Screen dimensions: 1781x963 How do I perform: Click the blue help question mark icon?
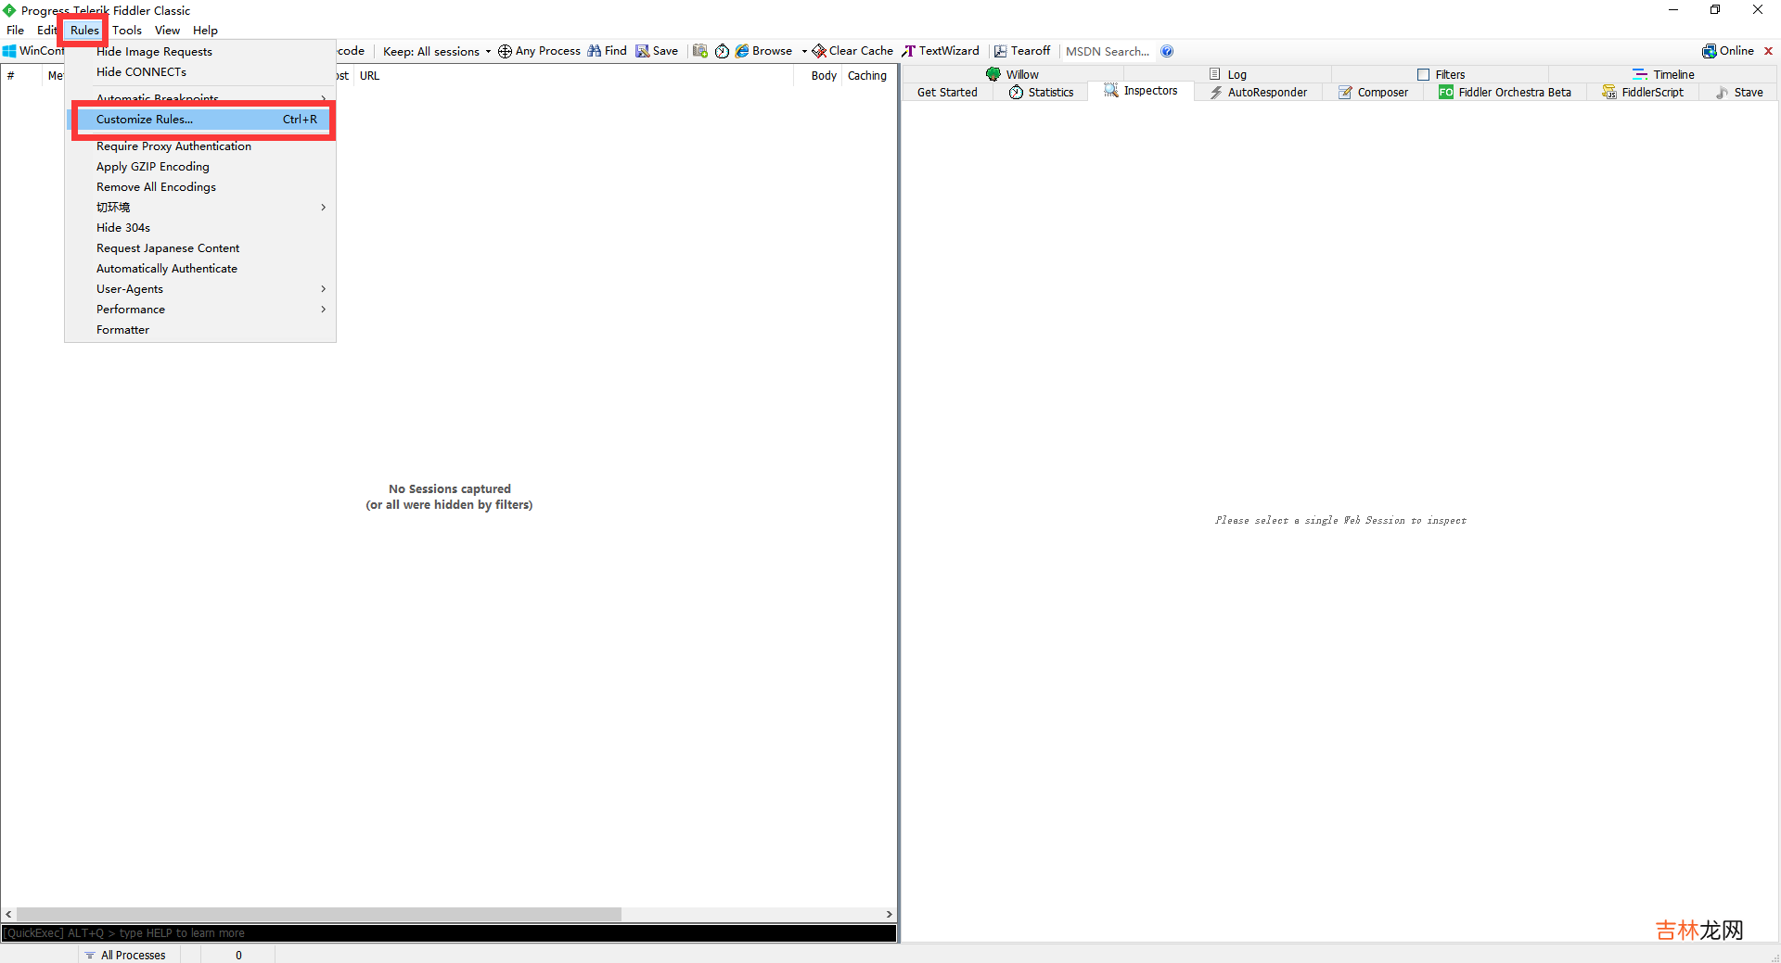(1167, 51)
